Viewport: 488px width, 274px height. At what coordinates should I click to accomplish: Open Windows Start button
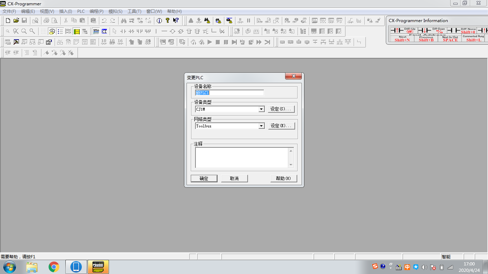pos(10,267)
